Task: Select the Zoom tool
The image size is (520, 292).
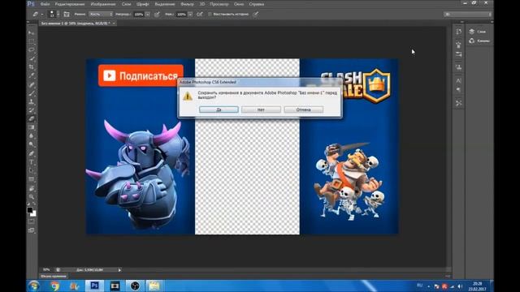Action: point(31,197)
